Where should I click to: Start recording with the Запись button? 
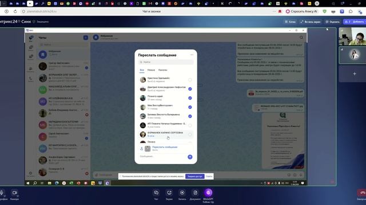pos(182,195)
